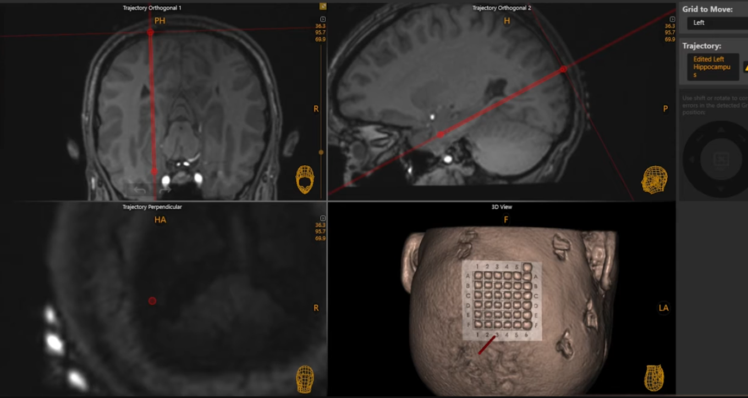748x398 pixels.
Task: Click the redo arrow in Orthogonal 1 view
Action: 164,190
